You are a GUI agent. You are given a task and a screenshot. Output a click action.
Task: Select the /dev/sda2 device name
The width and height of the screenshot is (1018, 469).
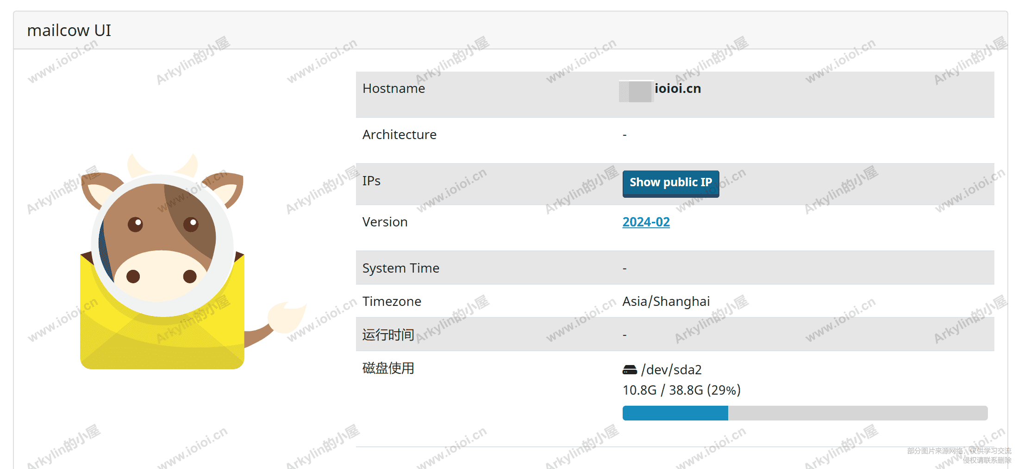pyautogui.click(x=671, y=370)
